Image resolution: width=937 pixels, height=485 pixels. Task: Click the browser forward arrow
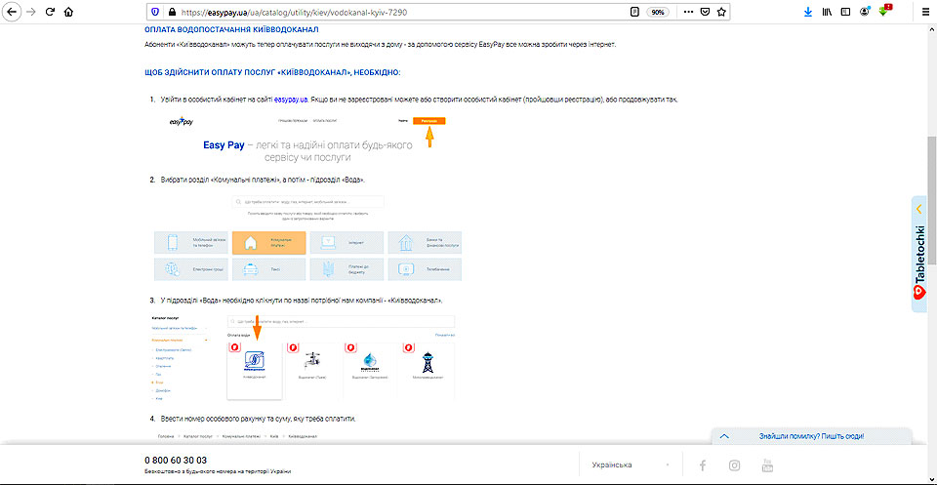tap(31, 12)
